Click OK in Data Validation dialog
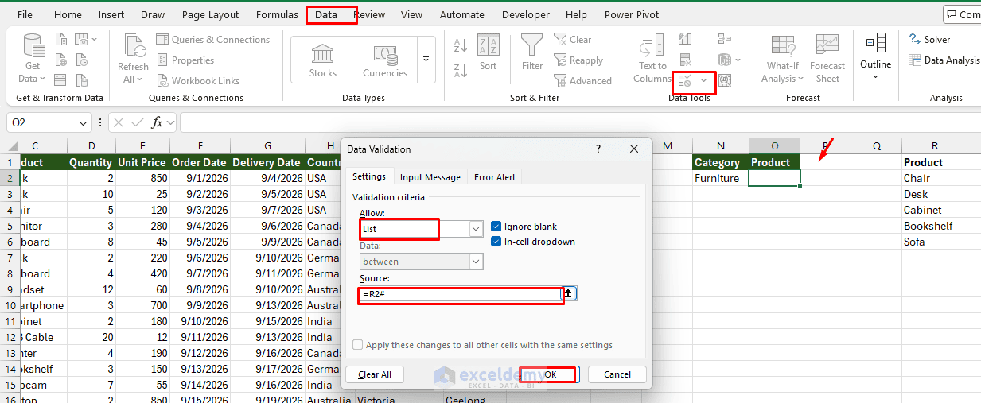This screenshot has width=981, height=403. click(551, 374)
